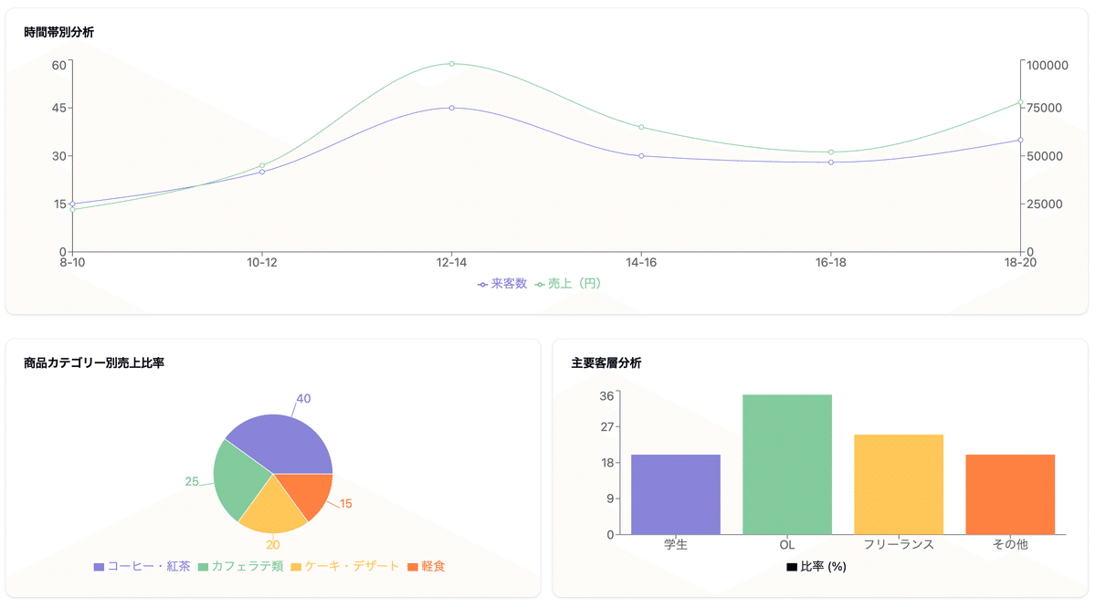The width and height of the screenshot is (1096, 608).
Task: Click the 50000 right axis value
Action: 1045,156
